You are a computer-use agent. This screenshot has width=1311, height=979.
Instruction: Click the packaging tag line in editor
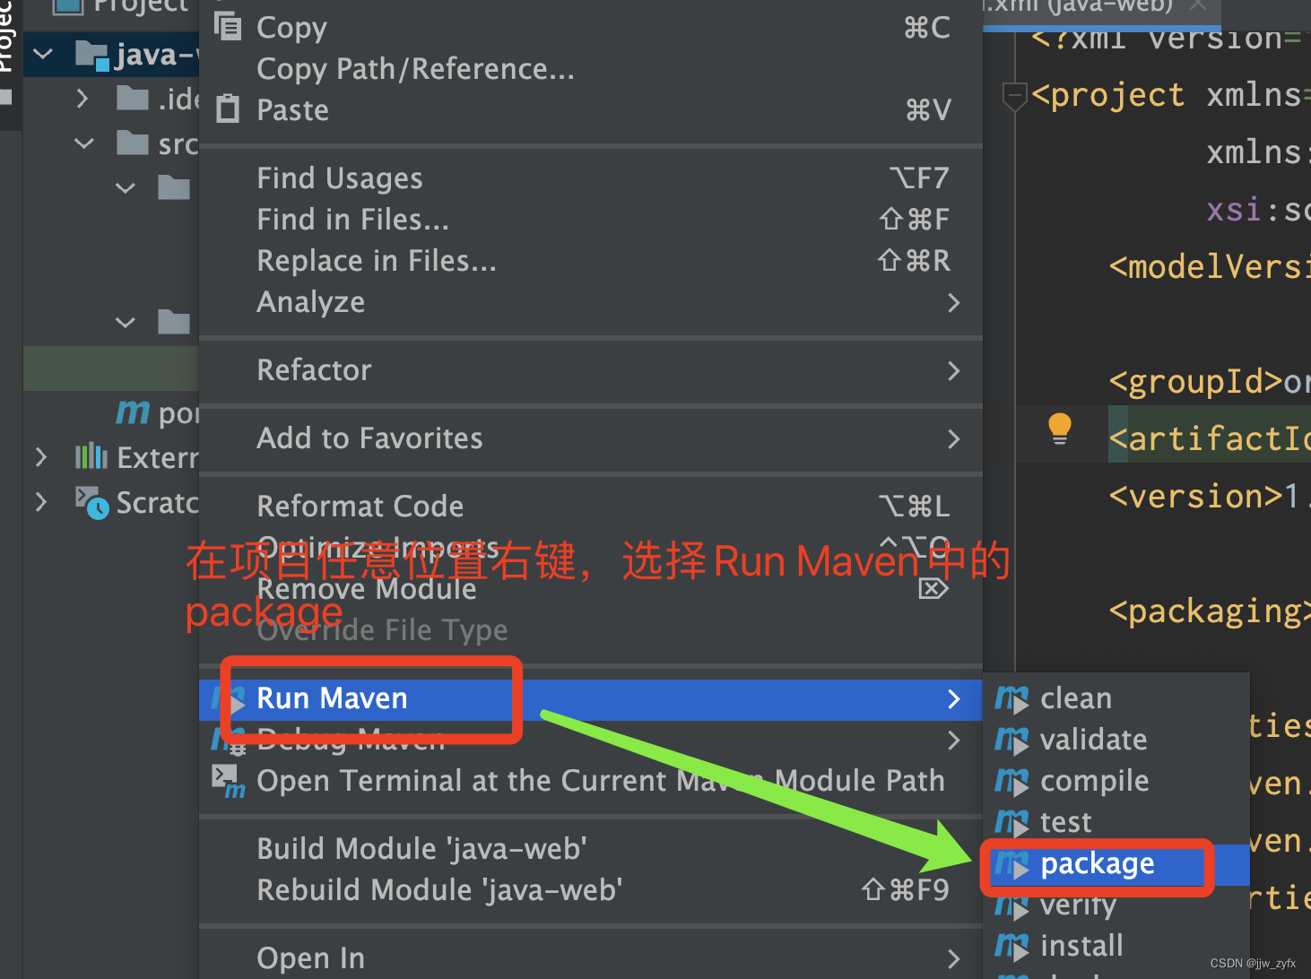1209,611
